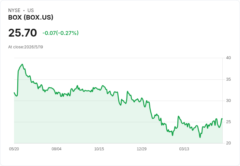Select the final data point of the price line
Viewport: 240px width, 166px height.
[222, 119]
